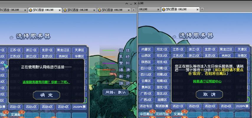
Task: Select 天津区 in the left window
Action: click(79, 50)
